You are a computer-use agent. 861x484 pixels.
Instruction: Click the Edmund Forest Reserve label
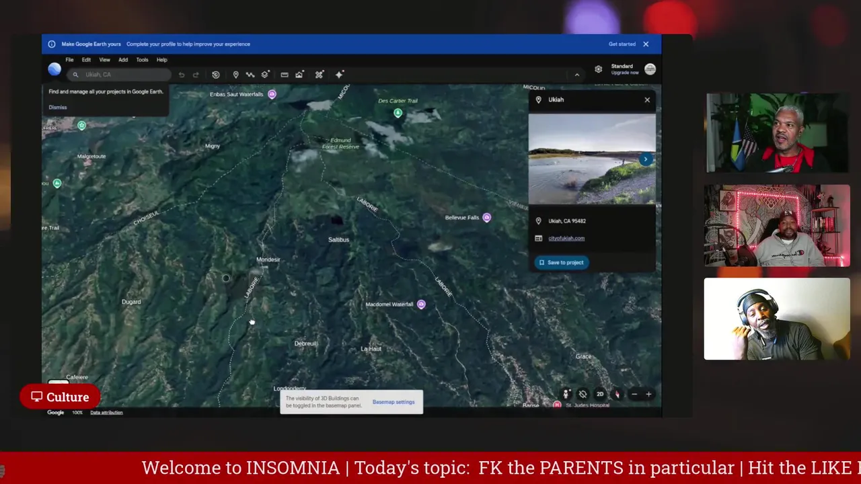click(340, 143)
